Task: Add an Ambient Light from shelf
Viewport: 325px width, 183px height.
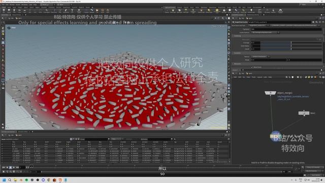Action: click(x=251, y=10)
